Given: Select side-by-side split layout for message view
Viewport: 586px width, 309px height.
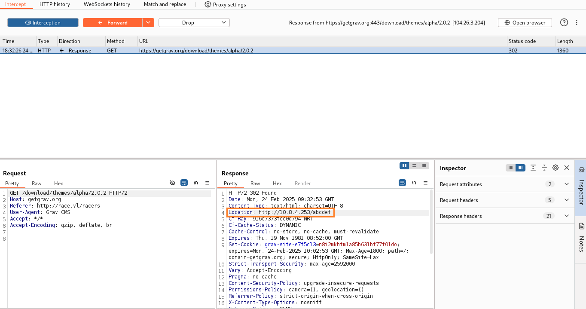Looking at the screenshot, I should pos(404,165).
